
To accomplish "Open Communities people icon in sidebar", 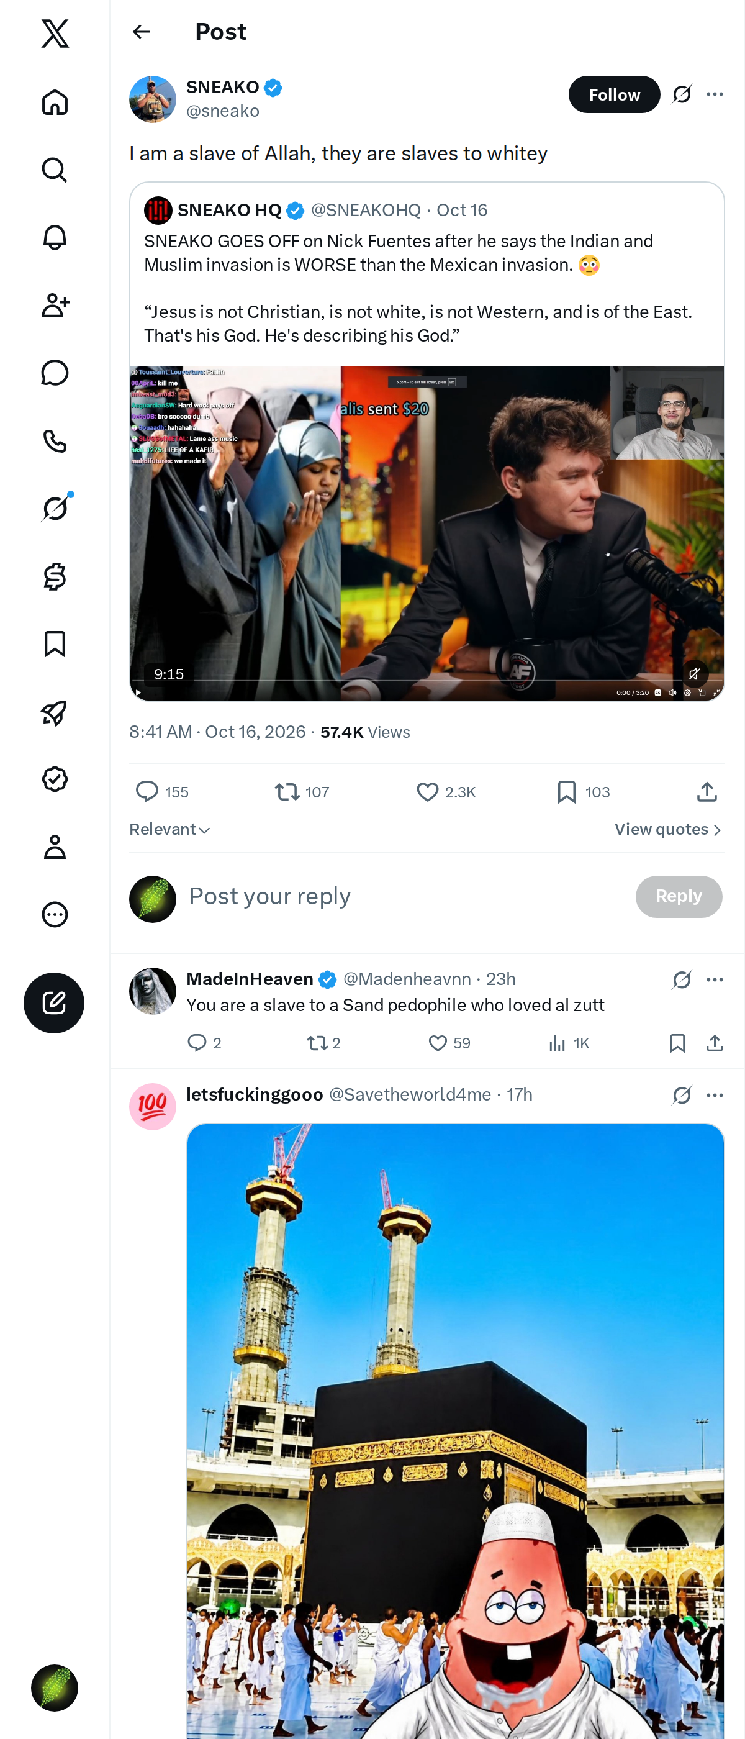I will (x=55, y=305).
